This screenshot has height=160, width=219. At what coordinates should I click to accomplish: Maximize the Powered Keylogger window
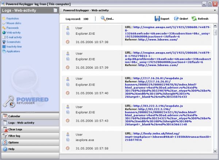coord(210,4)
